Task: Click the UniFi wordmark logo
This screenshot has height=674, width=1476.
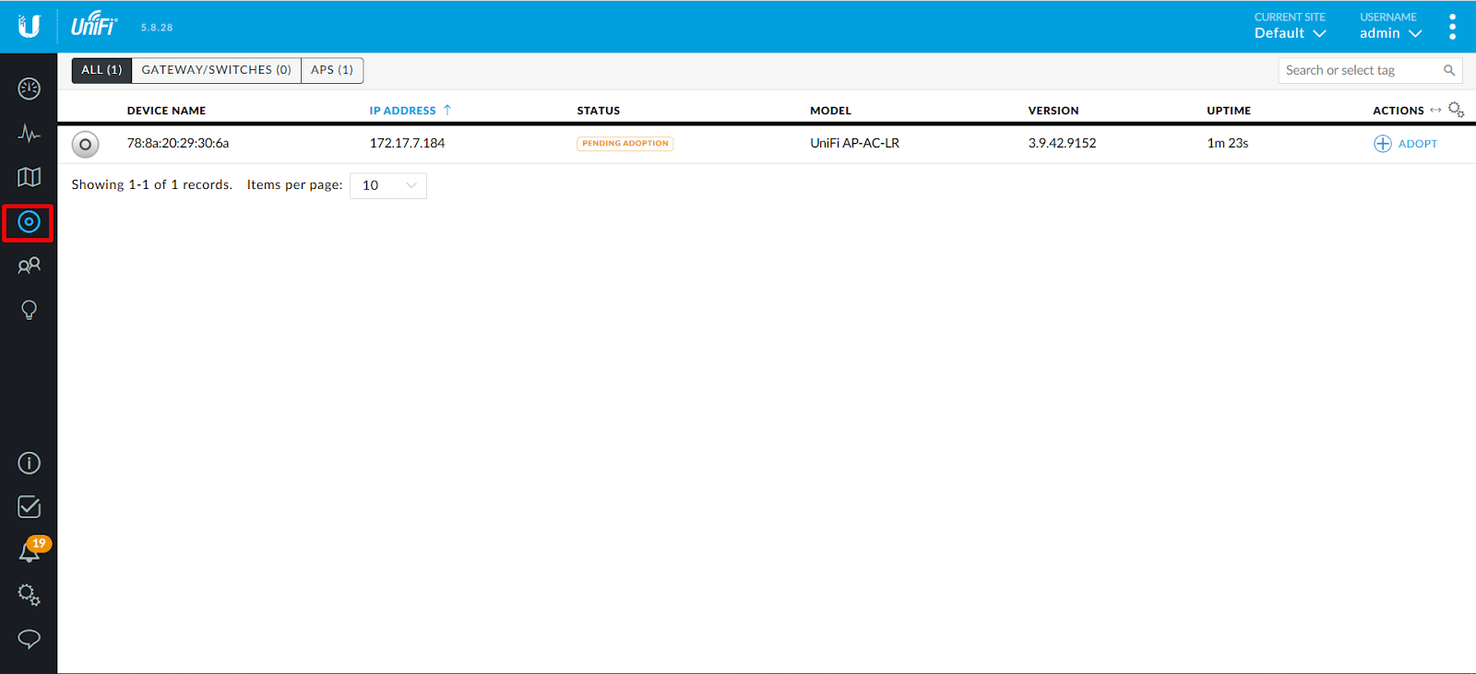Action: 94,25
